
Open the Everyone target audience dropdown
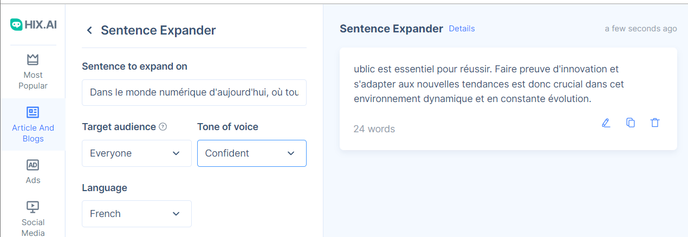(137, 153)
